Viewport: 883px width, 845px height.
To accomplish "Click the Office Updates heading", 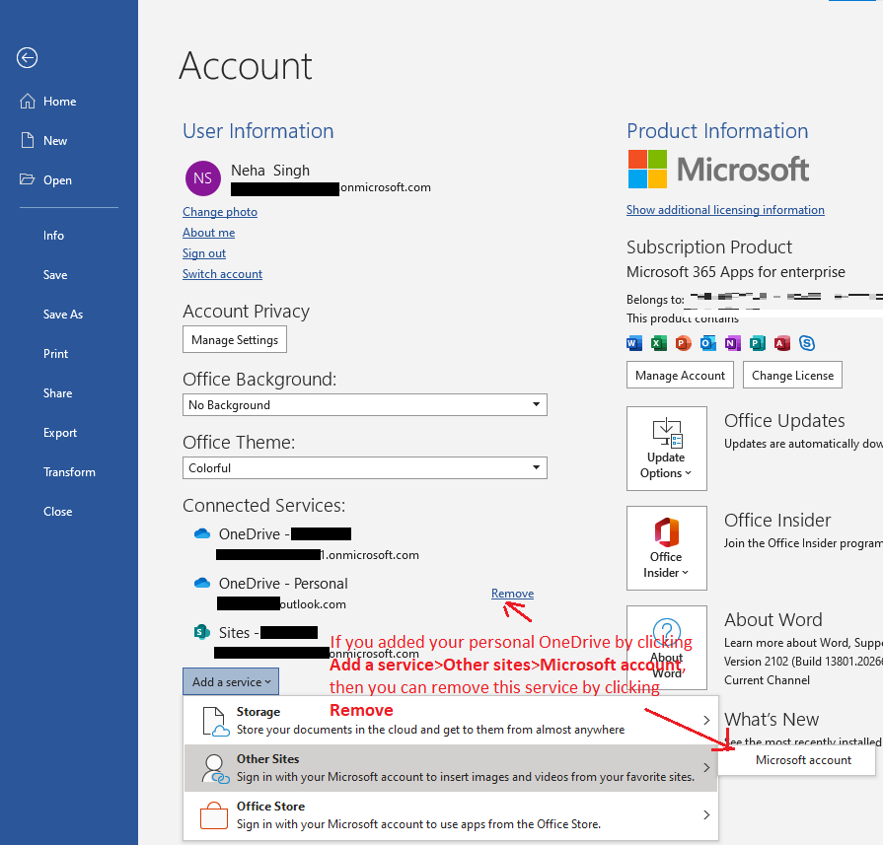I will pos(784,421).
